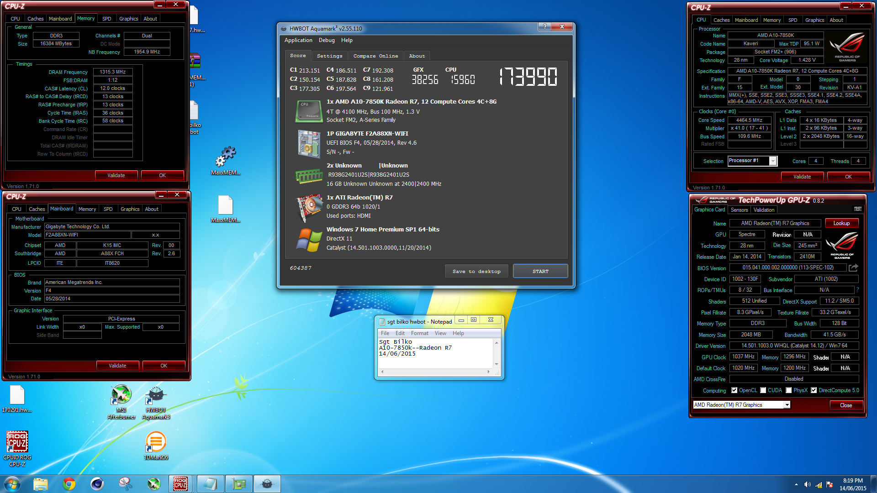The image size is (877, 493).
Task: Click the graphics card icon in Aquamark
Action: tap(309, 207)
